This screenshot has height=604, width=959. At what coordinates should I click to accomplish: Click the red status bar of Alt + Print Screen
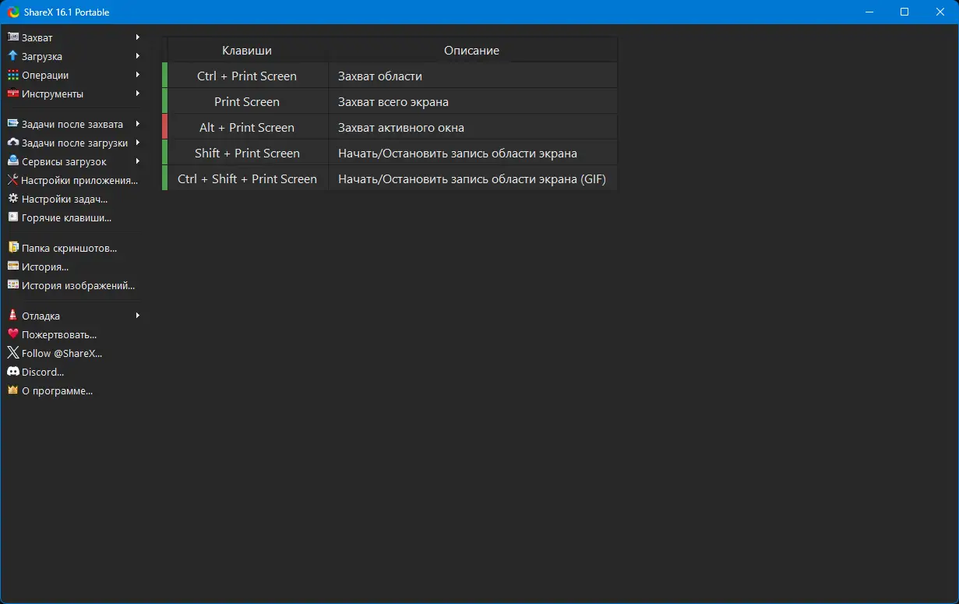click(164, 127)
